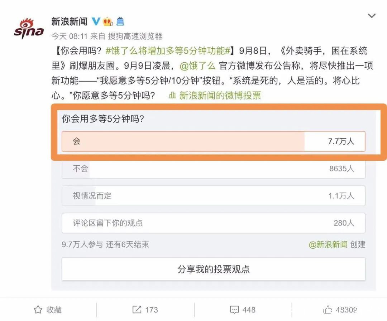Click the Sina logo avatar
The image size is (387, 321).
coord(29,28)
